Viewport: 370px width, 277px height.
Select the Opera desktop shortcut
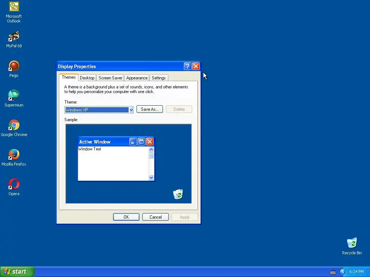14,187
